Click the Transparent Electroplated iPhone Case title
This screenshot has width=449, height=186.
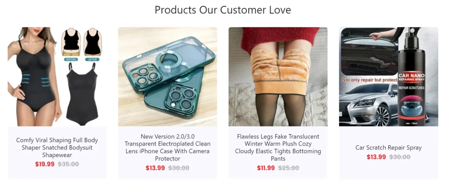click(x=167, y=147)
